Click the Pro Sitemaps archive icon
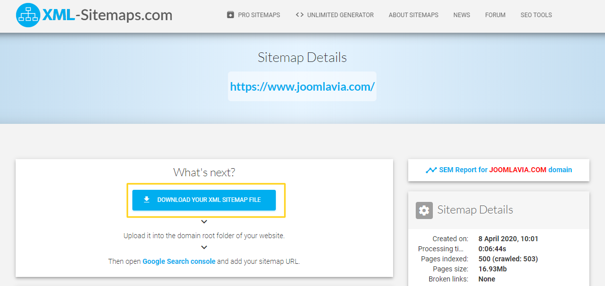Viewport: 605px width, 286px height. (231, 15)
